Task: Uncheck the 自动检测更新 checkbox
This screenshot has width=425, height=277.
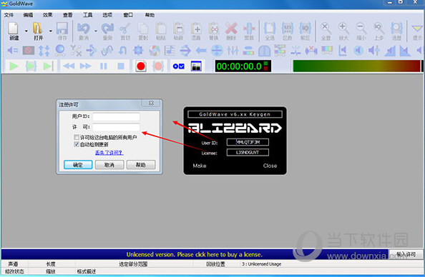Action: 77,144
